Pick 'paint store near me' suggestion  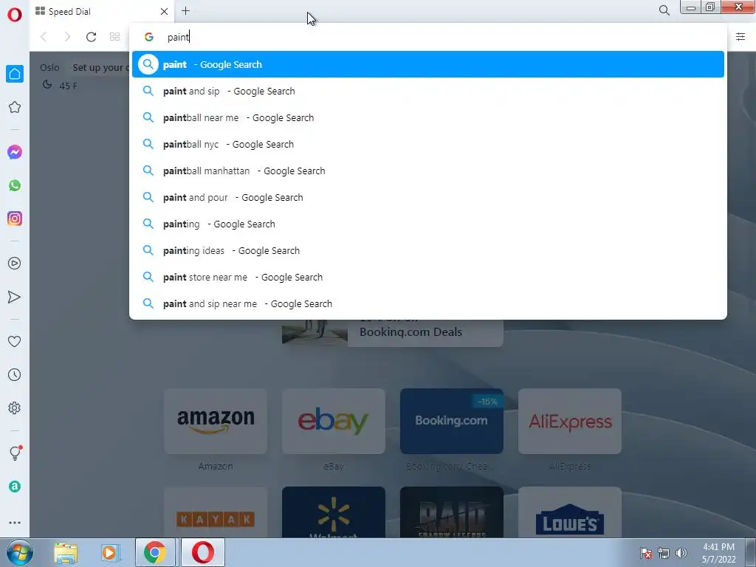pos(428,278)
